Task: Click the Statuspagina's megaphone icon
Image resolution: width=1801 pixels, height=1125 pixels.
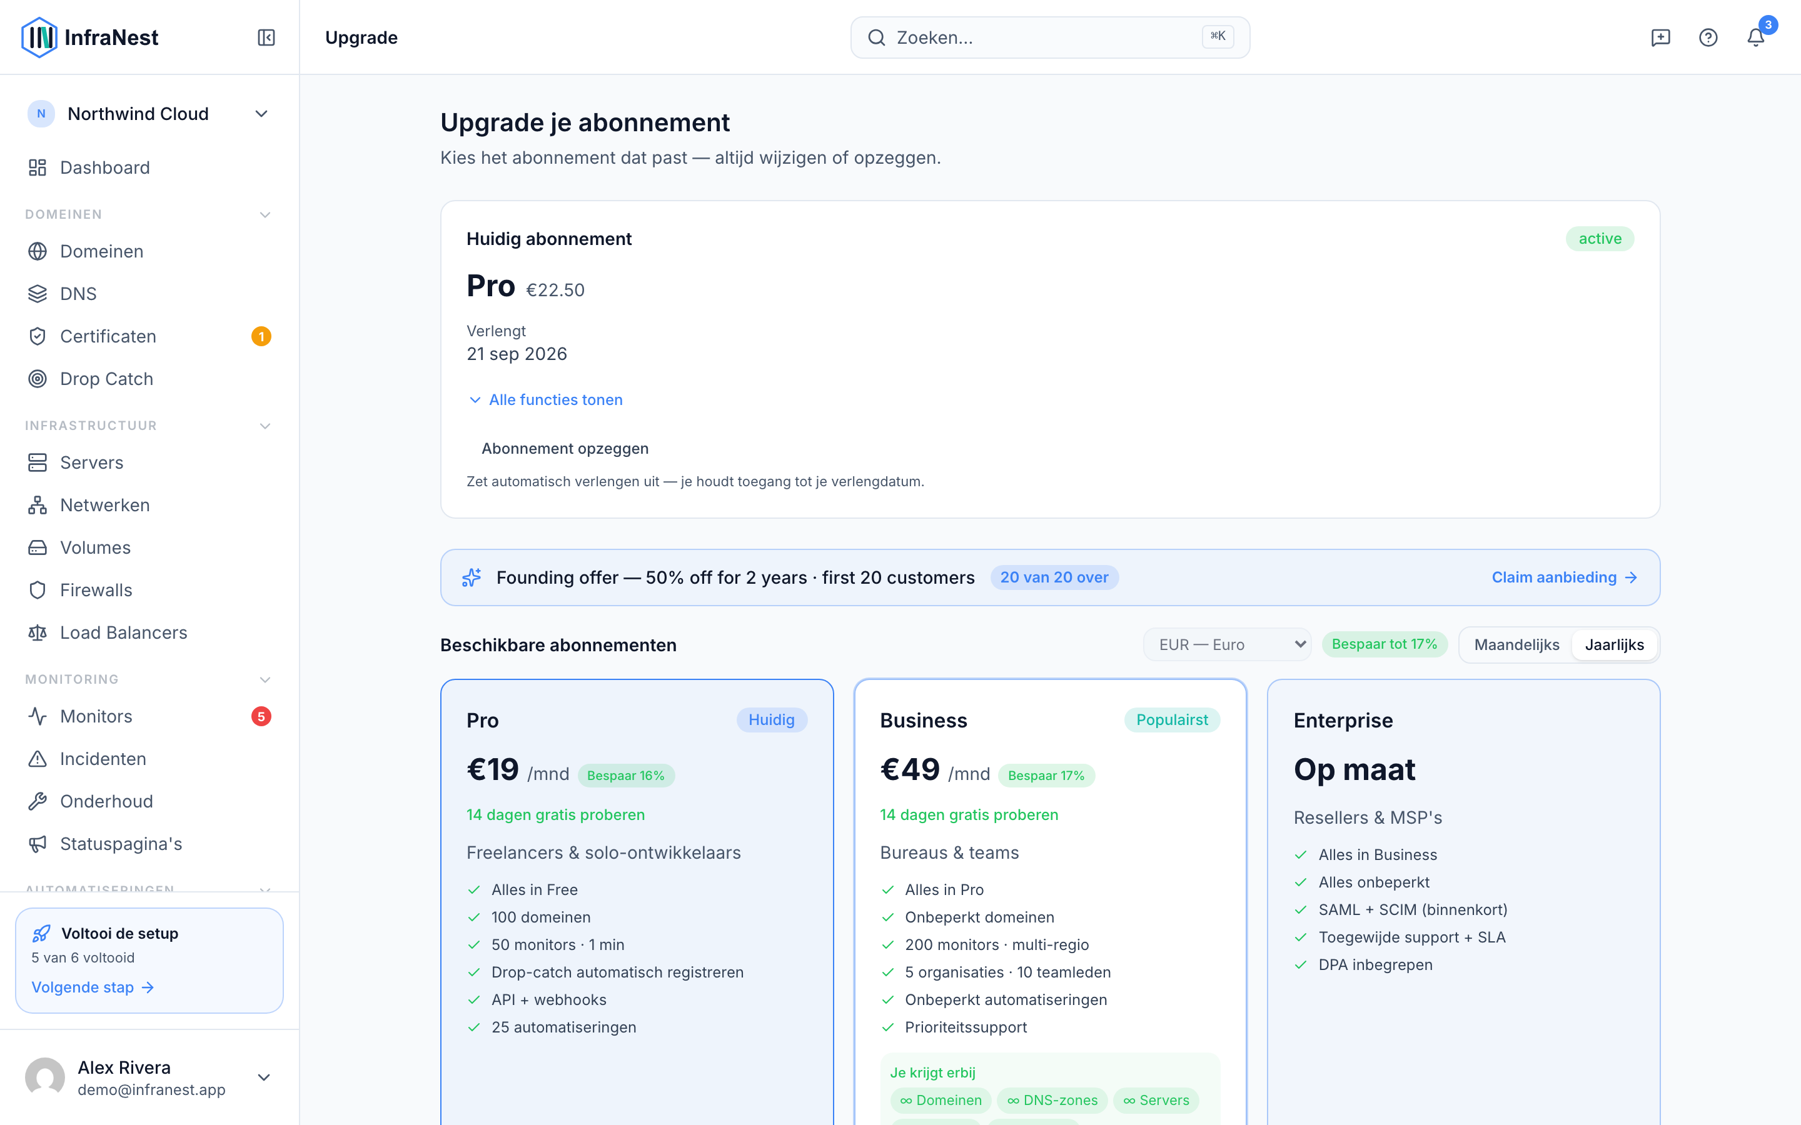Action: pyautogui.click(x=38, y=844)
